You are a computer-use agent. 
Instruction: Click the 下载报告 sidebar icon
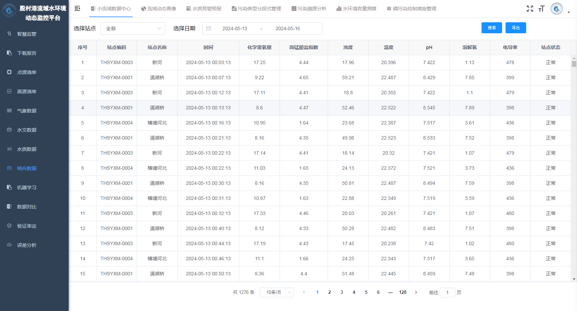point(9,53)
